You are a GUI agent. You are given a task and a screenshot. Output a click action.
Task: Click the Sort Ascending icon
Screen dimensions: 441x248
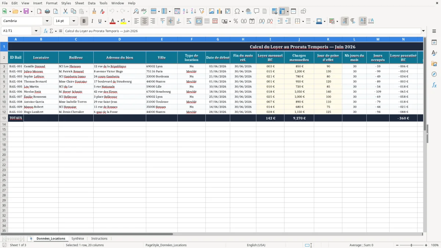pos(186,11)
